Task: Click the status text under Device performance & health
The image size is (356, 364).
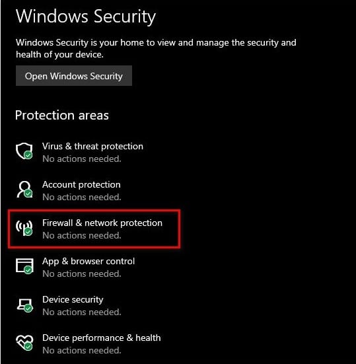Action: coord(82,350)
